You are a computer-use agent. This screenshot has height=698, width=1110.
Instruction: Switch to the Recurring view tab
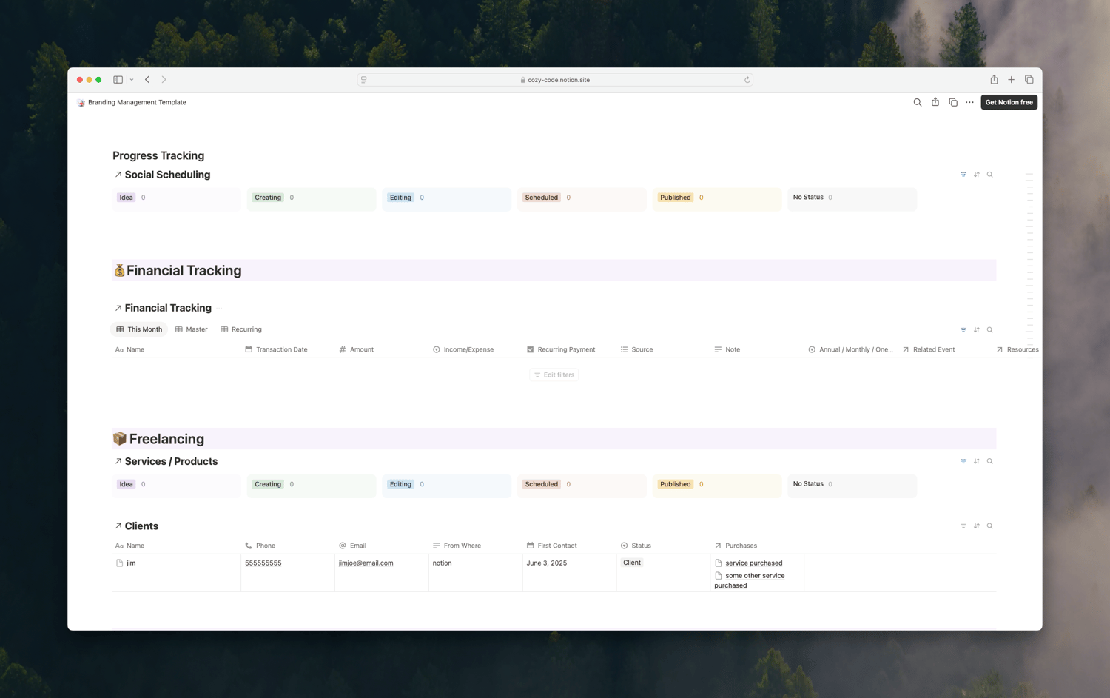coord(241,329)
